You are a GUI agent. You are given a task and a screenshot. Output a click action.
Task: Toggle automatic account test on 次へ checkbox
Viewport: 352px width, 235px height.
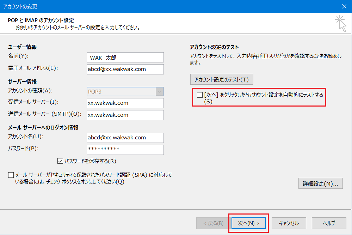tap(199, 95)
